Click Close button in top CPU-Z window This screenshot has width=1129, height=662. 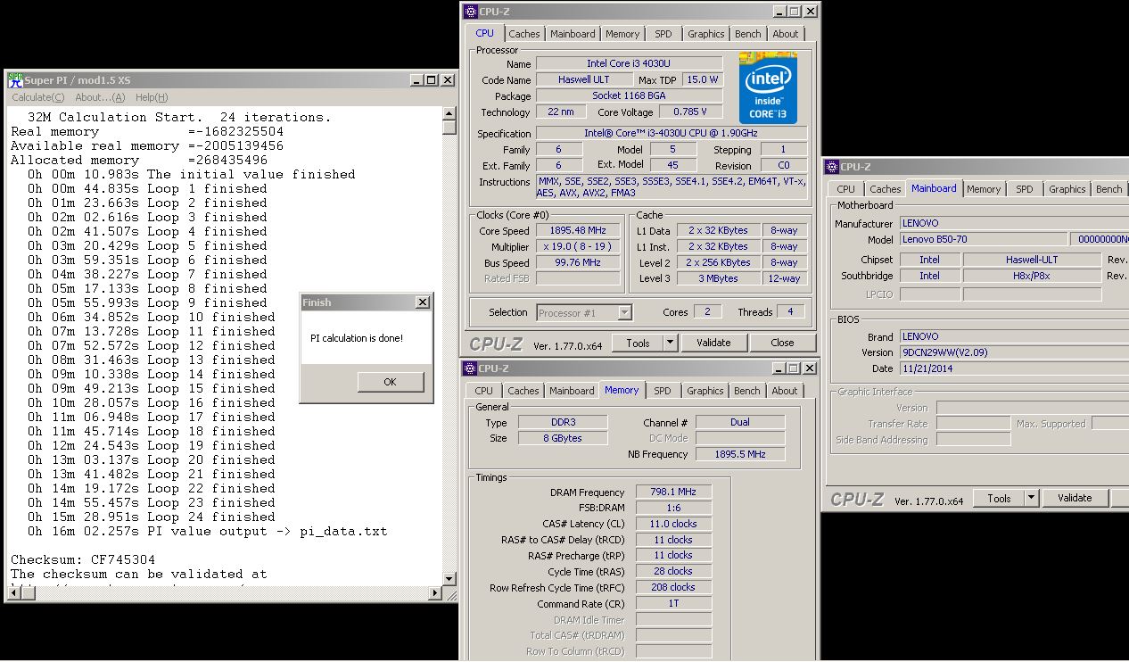click(x=782, y=343)
